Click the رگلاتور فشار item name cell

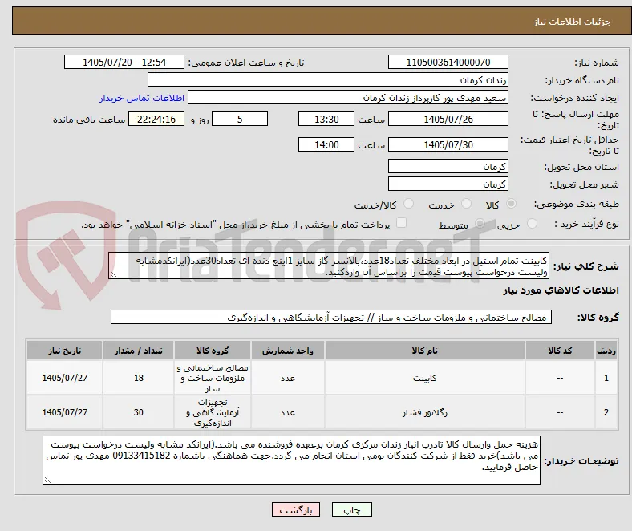(x=425, y=412)
